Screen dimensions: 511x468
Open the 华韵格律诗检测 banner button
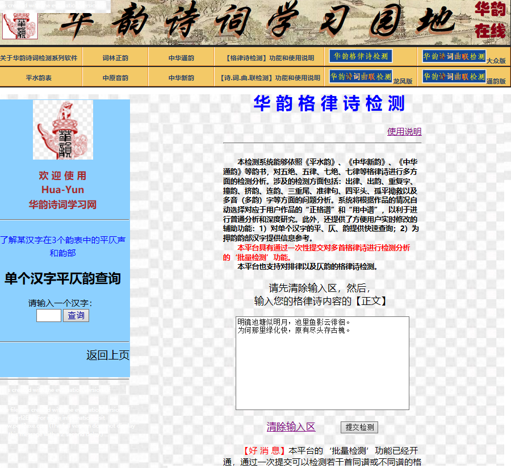pos(361,56)
